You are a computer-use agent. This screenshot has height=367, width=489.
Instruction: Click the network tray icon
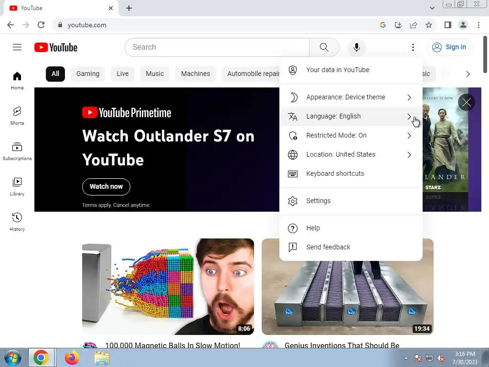[429, 358]
